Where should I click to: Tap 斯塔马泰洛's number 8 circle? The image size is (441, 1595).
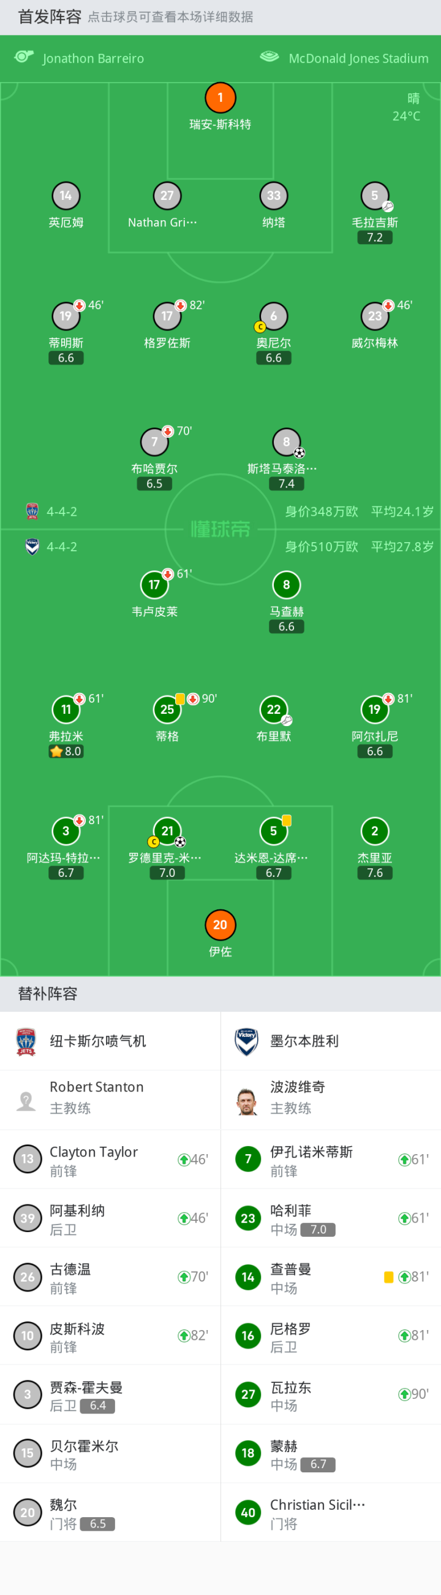tap(286, 442)
